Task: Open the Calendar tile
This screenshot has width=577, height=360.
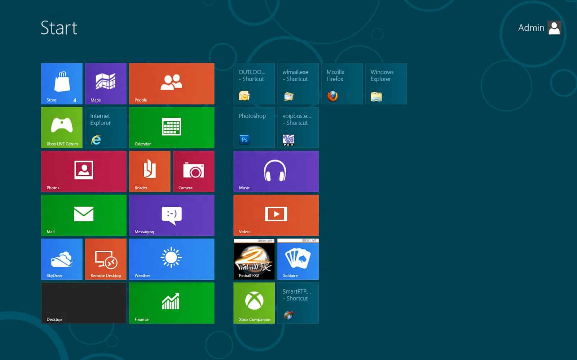Action: coord(172,127)
